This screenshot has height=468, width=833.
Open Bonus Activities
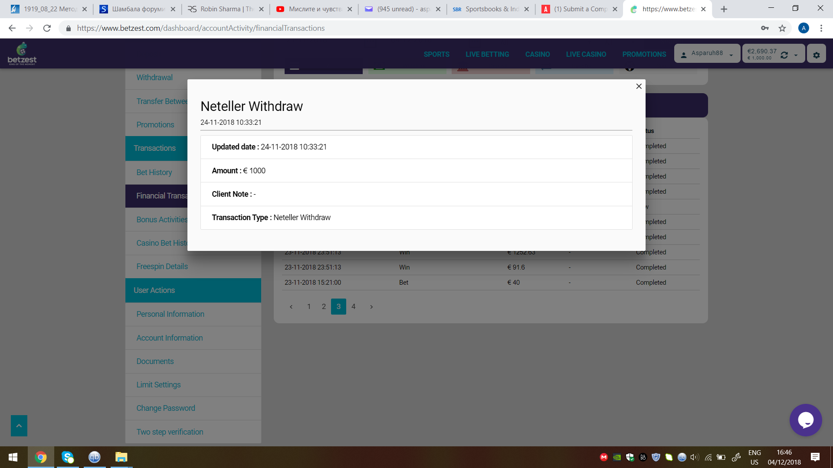(x=162, y=220)
